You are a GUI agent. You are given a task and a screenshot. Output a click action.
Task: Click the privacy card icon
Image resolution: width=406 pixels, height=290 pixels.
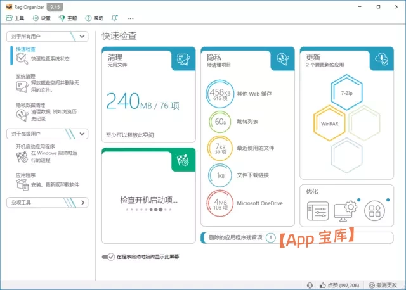point(282,60)
